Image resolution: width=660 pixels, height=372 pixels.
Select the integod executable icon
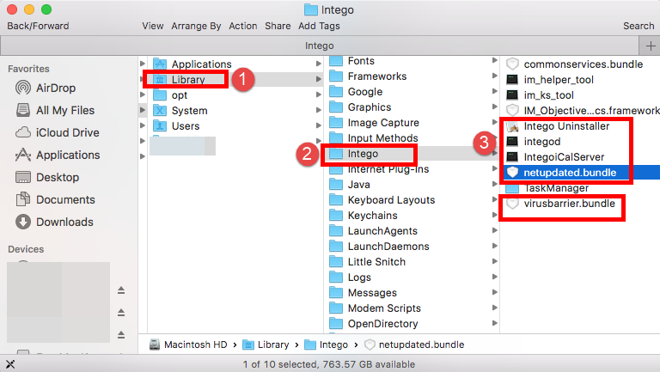click(512, 142)
